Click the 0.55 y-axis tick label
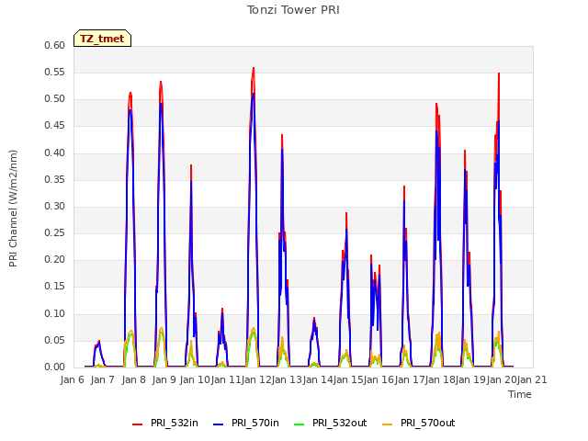This screenshot has height=441, width=588. (55, 72)
